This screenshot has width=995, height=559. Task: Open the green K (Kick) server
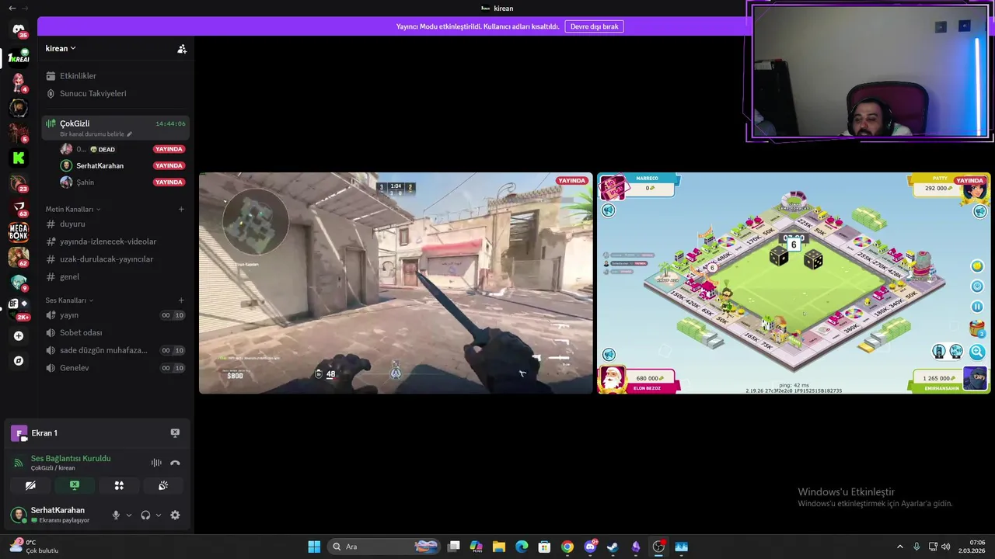coord(19,158)
